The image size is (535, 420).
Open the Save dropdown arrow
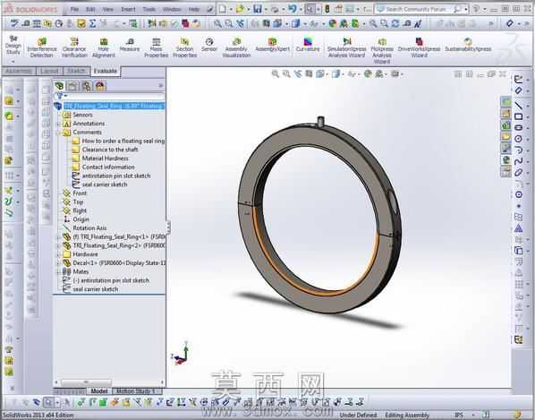point(265,10)
